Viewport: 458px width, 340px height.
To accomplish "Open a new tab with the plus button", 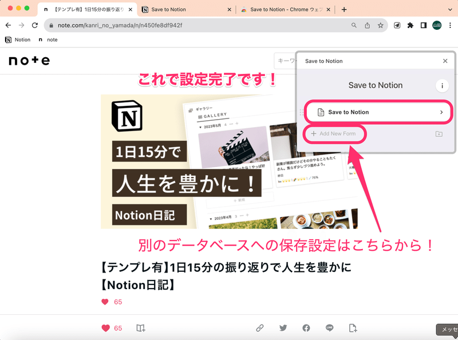I will [344, 10].
